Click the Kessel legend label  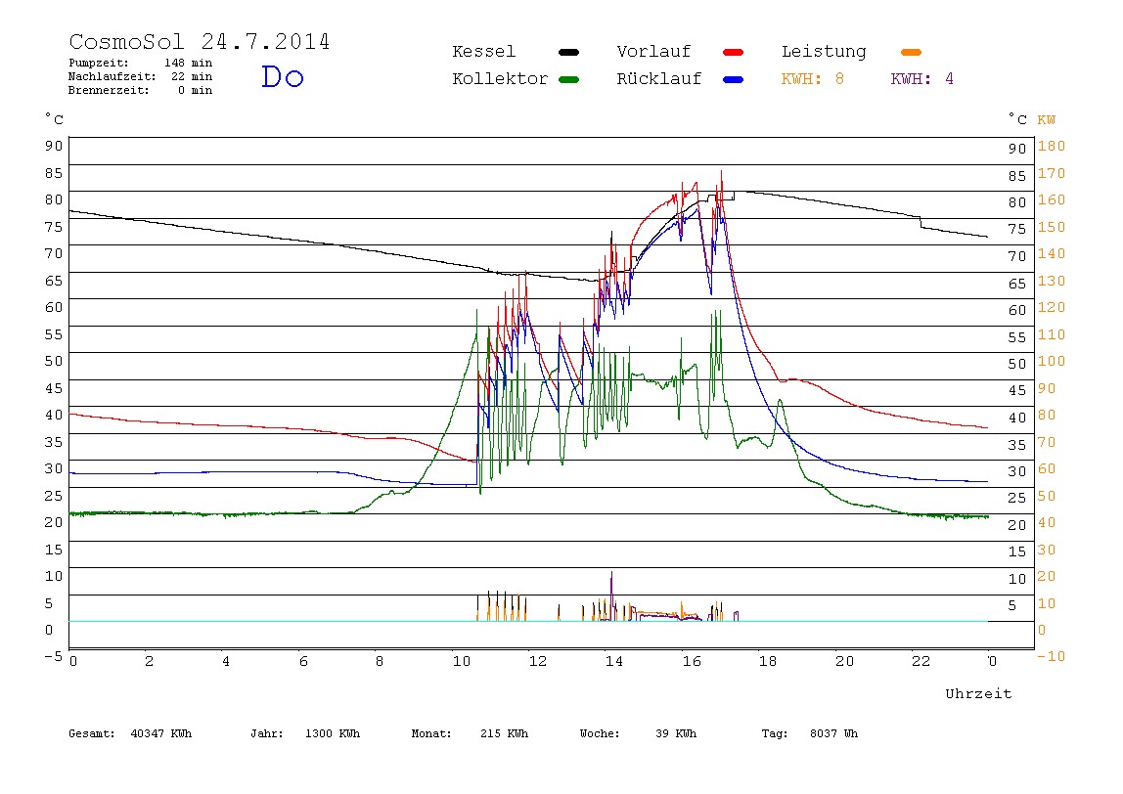483,52
